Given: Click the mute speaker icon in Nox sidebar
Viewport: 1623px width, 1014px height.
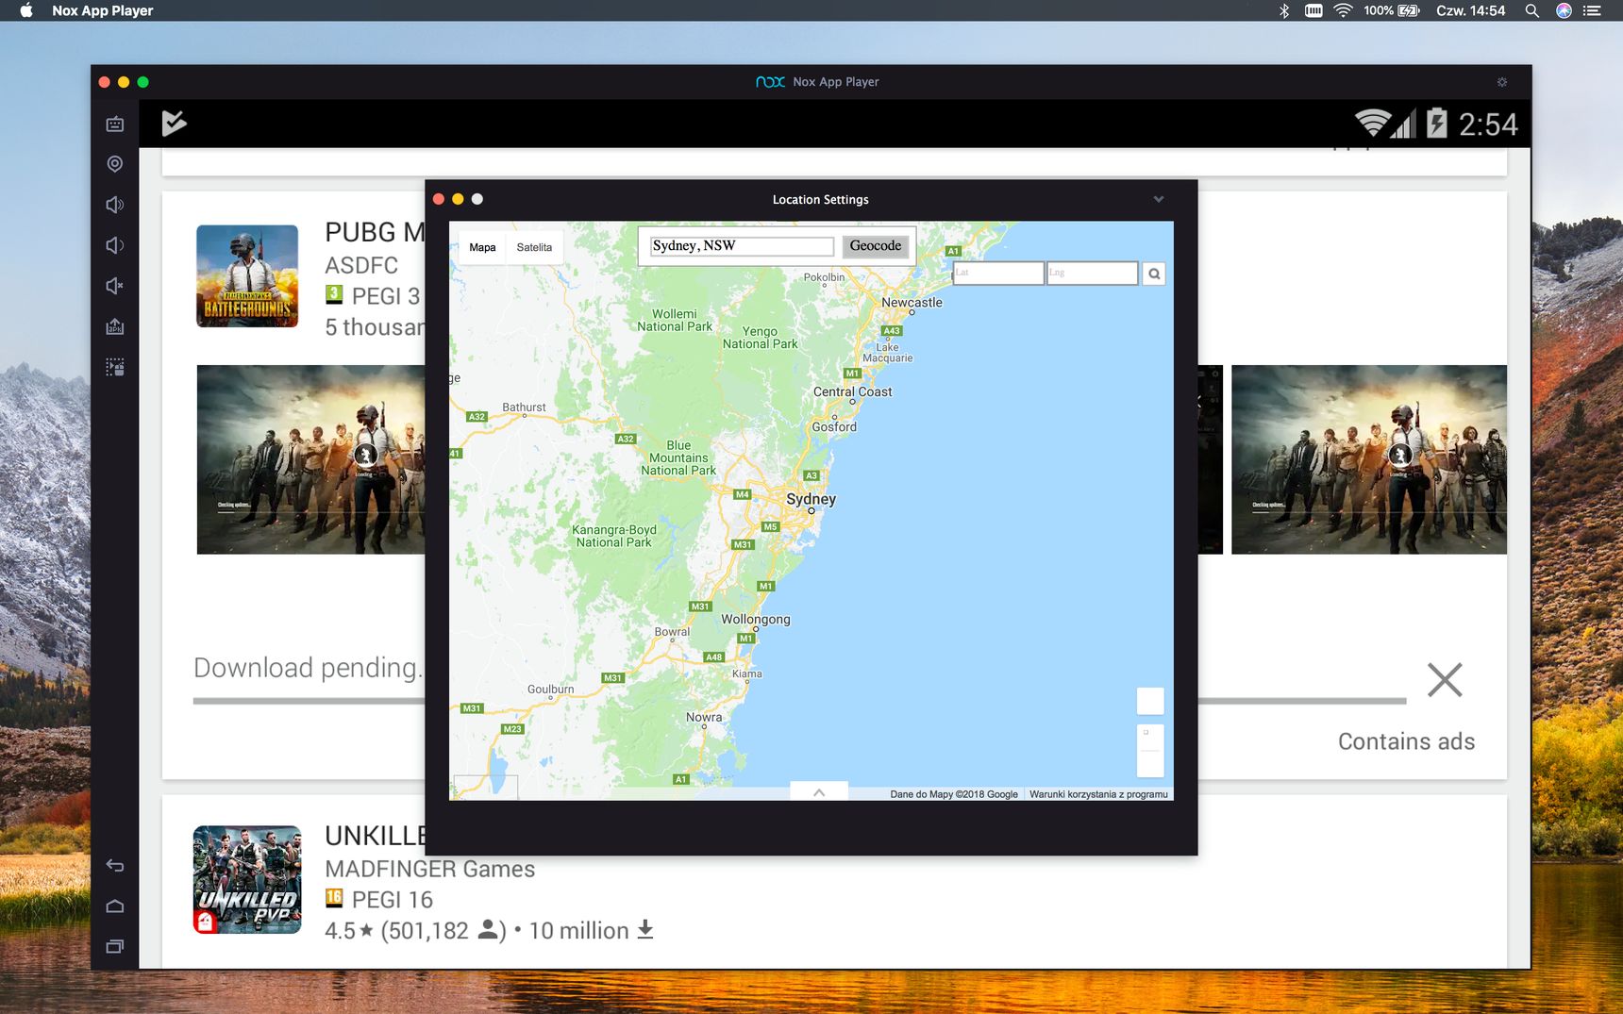Looking at the screenshot, I should tap(115, 286).
